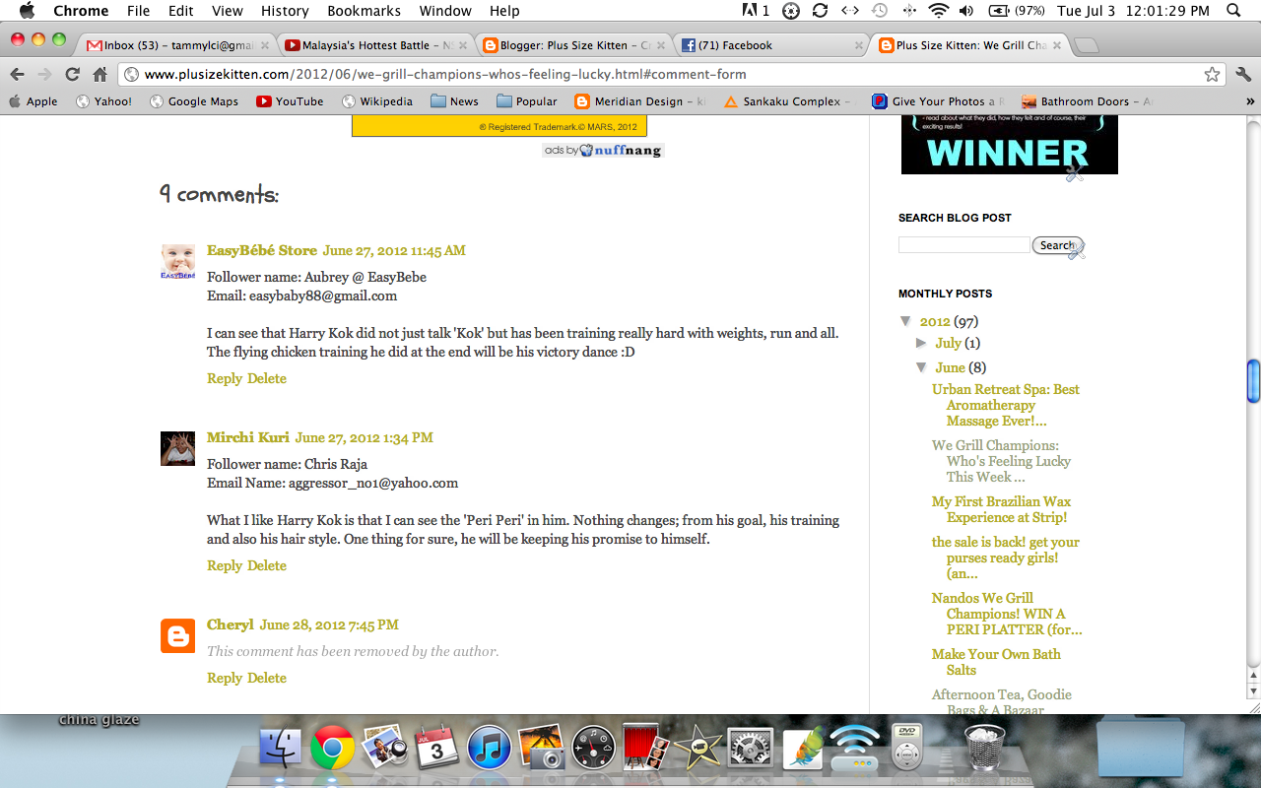1261x788 pixels.
Task: Reply to EasyBébé Store's comment
Action: click(225, 378)
